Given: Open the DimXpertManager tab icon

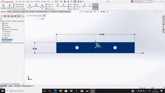Looking at the screenshot, I should 12,16.
